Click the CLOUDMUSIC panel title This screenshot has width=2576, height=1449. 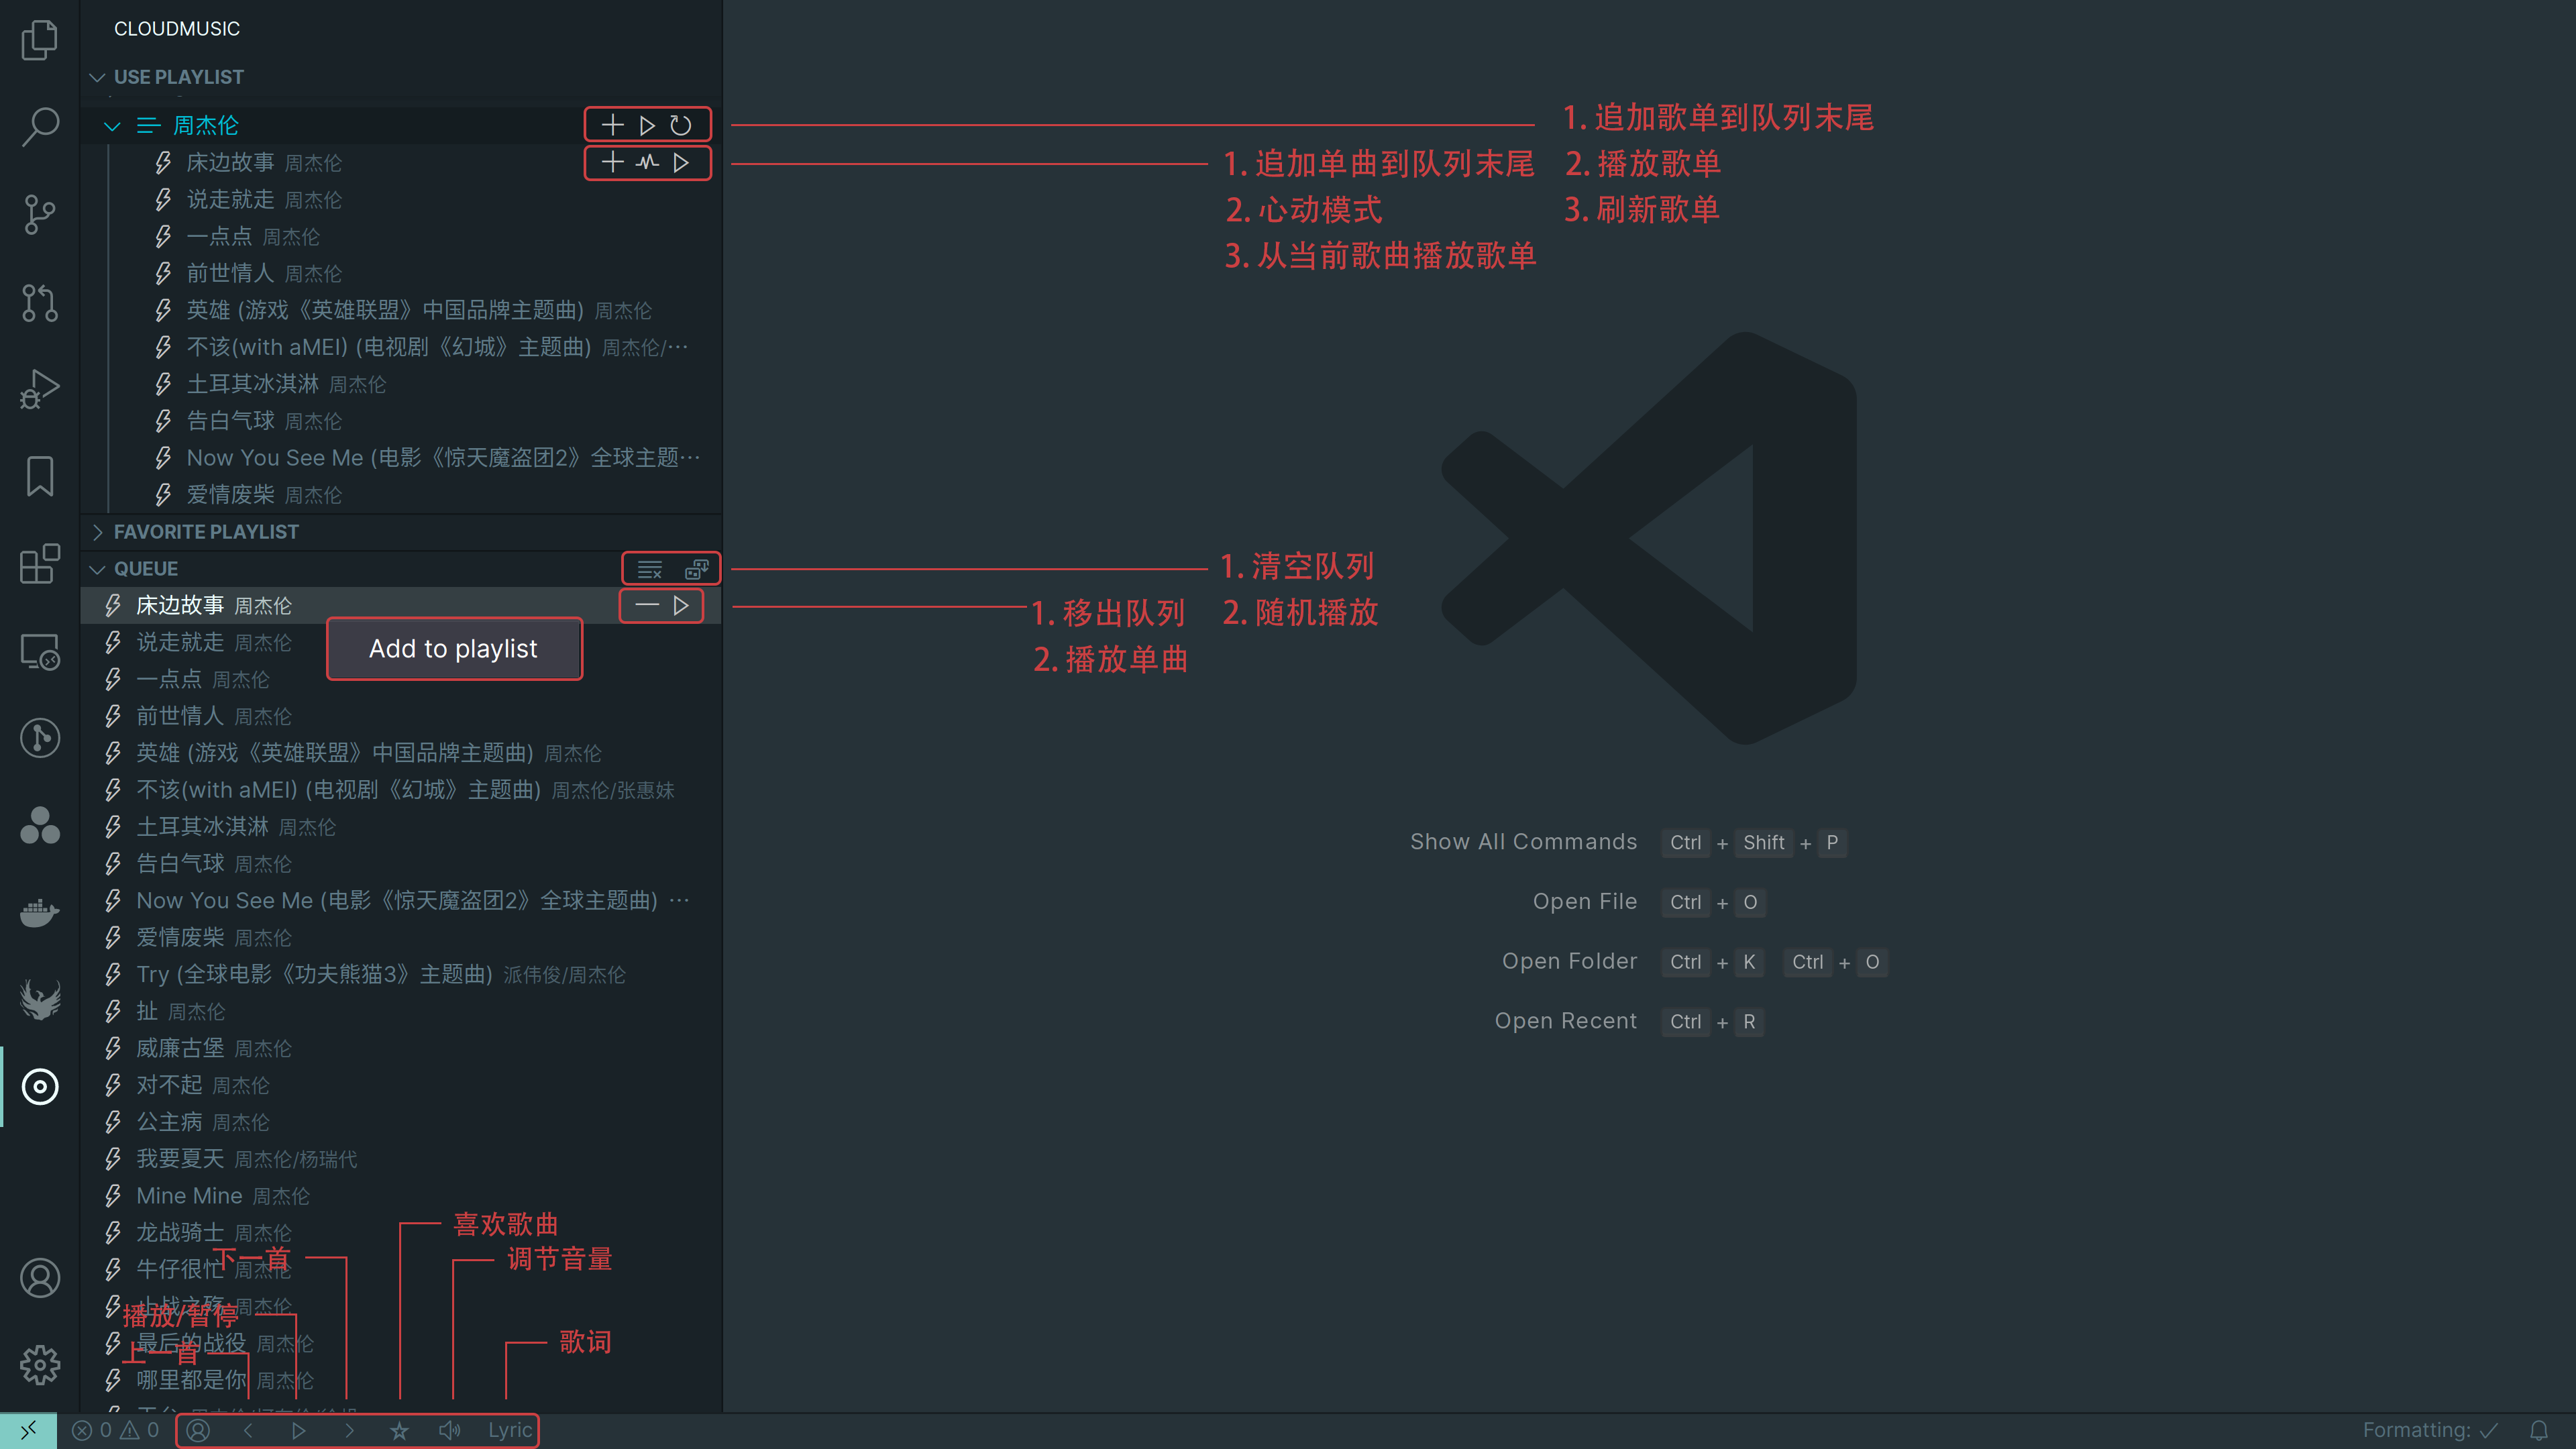pyautogui.click(x=177, y=29)
